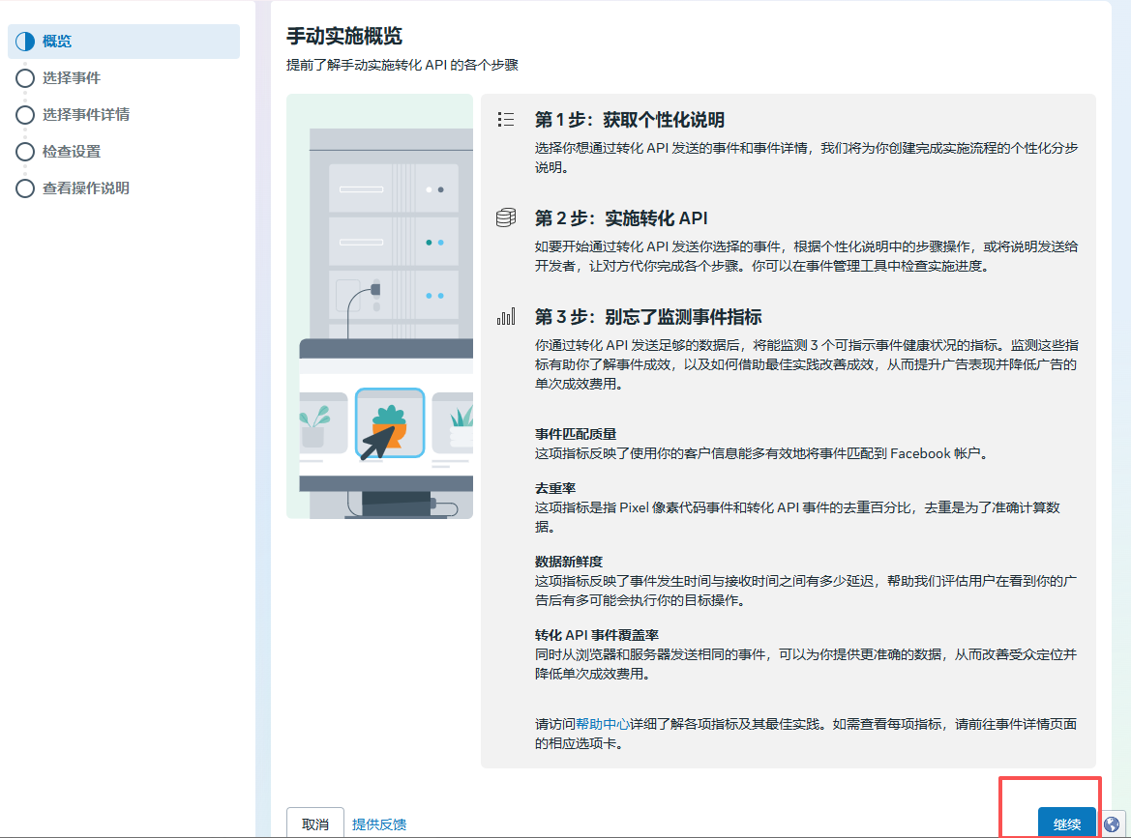The height and width of the screenshot is (838, 1131).
Task: Click the highlighted orange plant tile in illustration
Action: click(389, 423)
